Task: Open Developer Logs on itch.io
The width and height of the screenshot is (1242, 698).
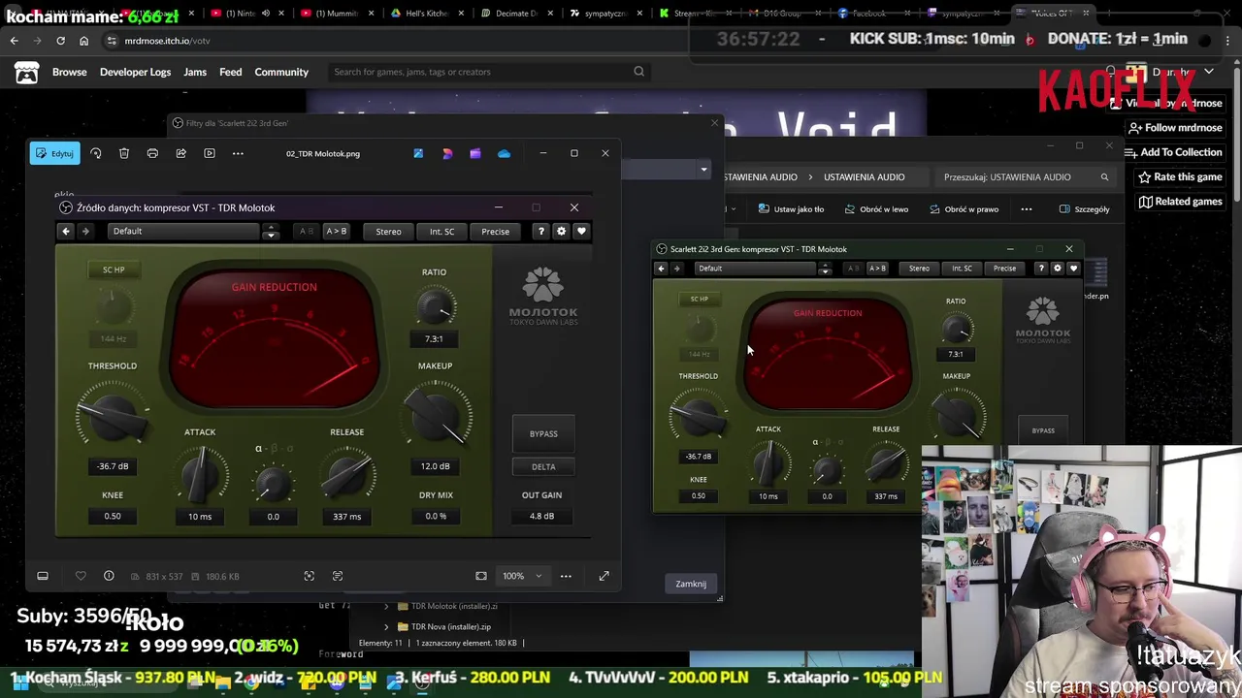Action: coord(135,72)
